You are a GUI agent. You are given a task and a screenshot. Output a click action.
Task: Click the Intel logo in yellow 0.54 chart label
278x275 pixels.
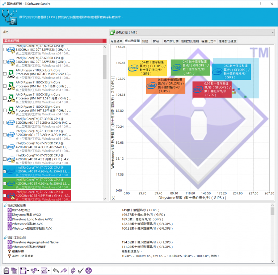coord(133,68)
